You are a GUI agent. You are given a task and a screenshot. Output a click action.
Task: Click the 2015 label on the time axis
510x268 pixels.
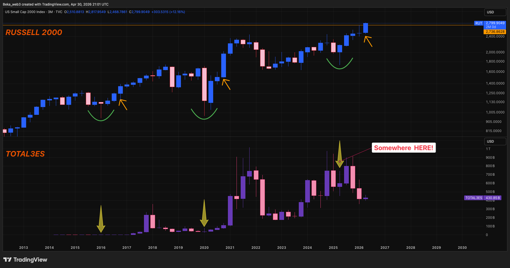coord(75,248)
